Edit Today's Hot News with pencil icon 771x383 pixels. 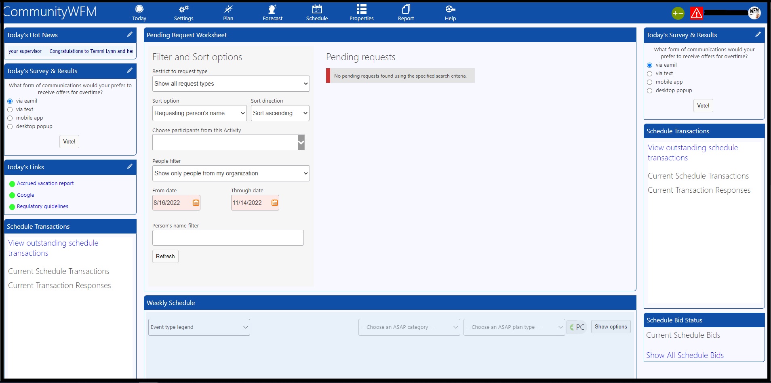pos(130,34)
